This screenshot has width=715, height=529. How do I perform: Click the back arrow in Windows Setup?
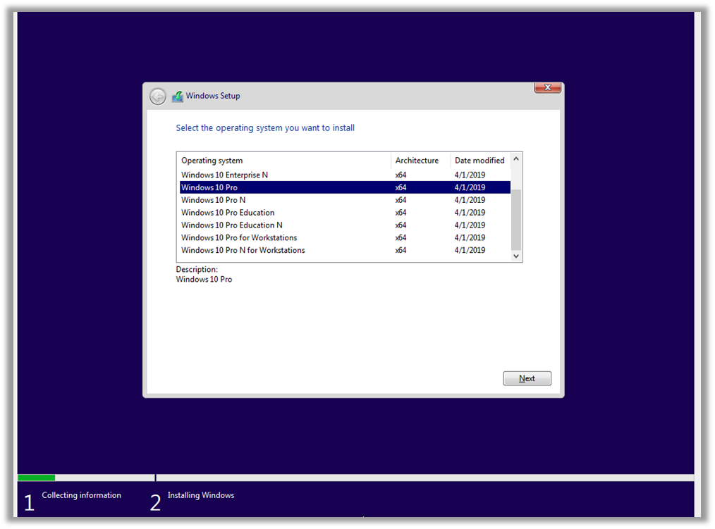click(158, 97)
